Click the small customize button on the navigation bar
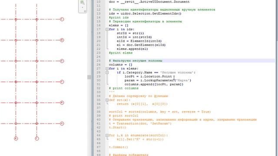 (85, 11)
